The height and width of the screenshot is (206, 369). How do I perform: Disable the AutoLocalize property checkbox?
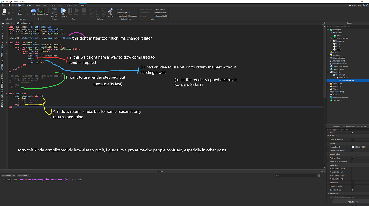pos(353,158)
